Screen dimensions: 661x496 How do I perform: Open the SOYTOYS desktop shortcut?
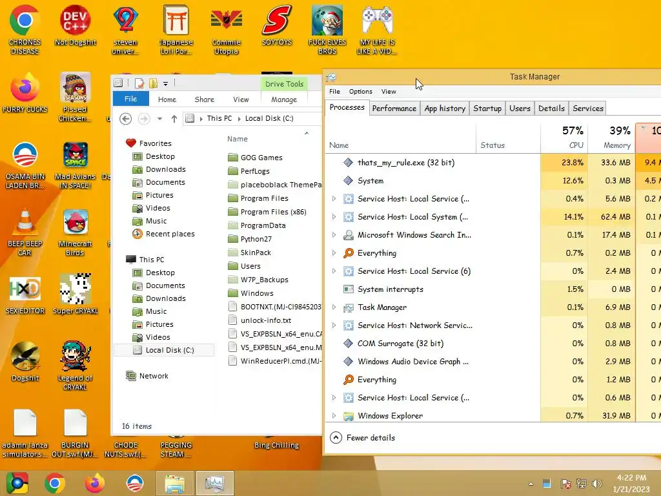[x=276, y=25]
